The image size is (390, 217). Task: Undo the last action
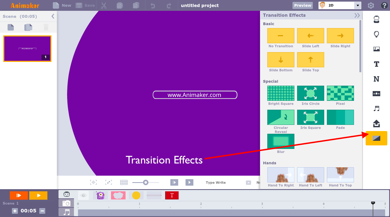[153, 5]
